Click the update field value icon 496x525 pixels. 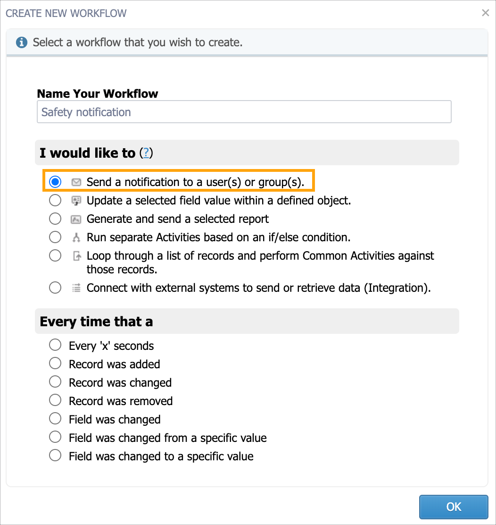[76, 201]
